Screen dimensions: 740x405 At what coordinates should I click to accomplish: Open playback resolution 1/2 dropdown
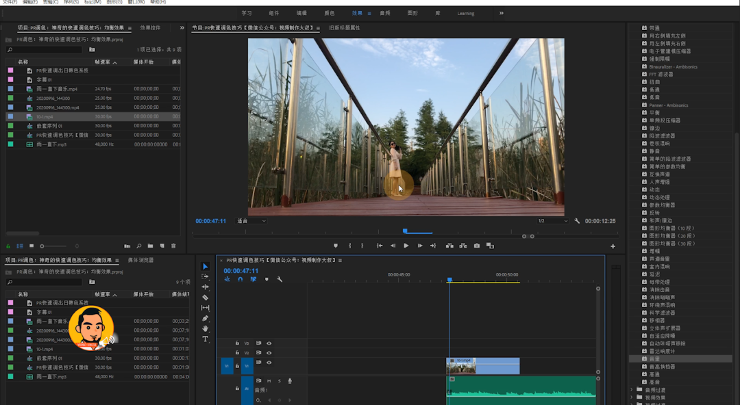[x=553, y=221]
